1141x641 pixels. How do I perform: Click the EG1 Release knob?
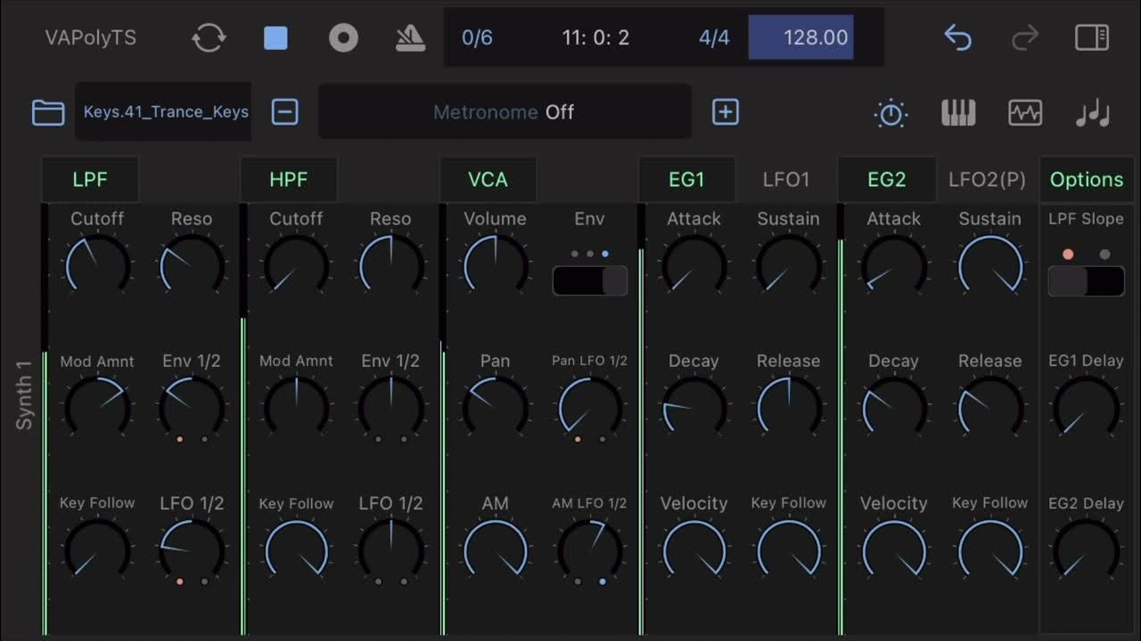(788, 408)
